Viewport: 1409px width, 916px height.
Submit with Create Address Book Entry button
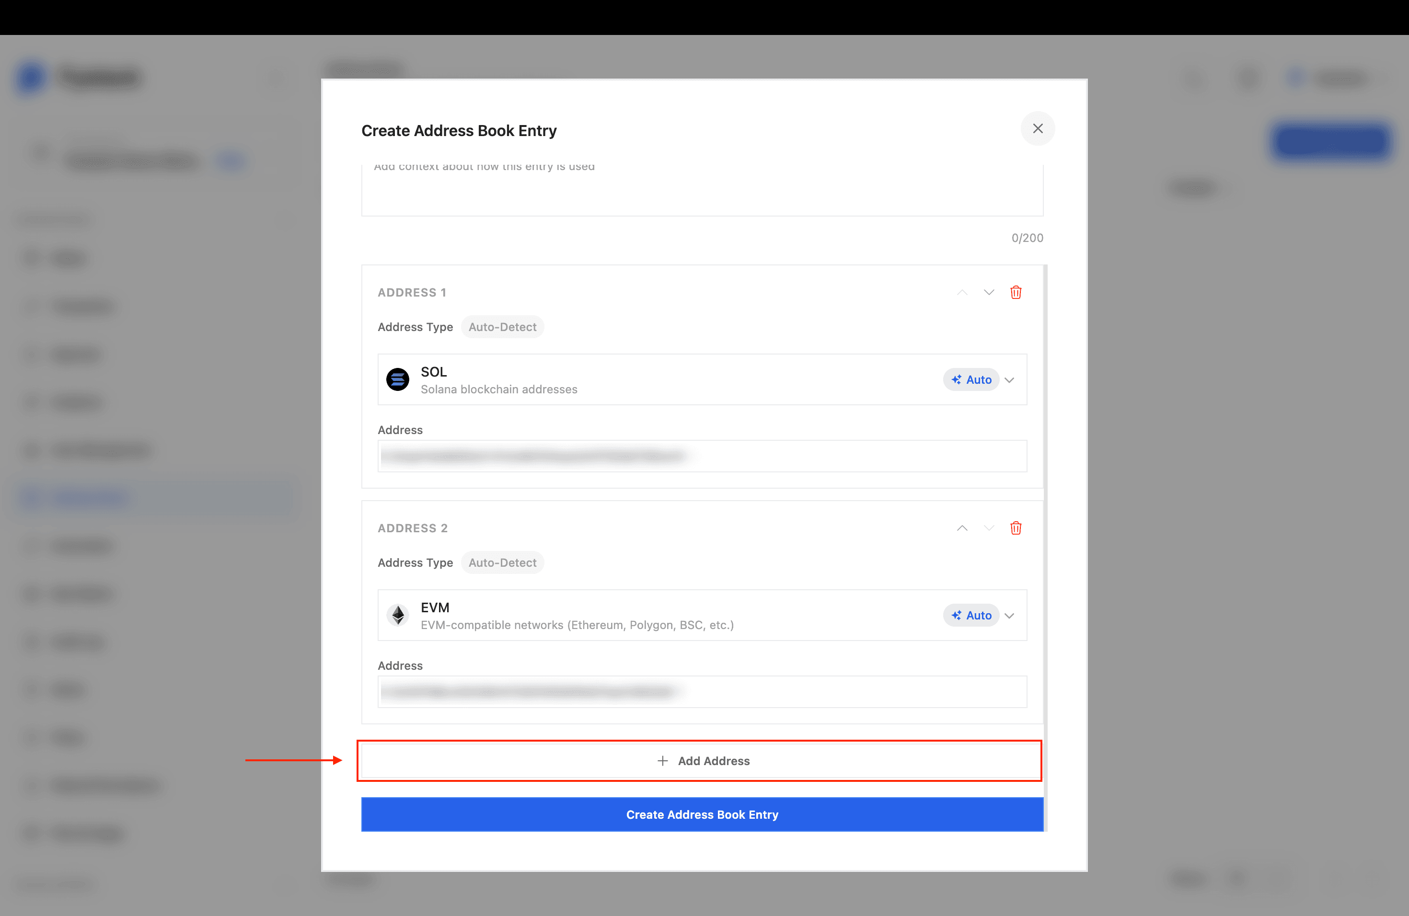pos(702,815)
